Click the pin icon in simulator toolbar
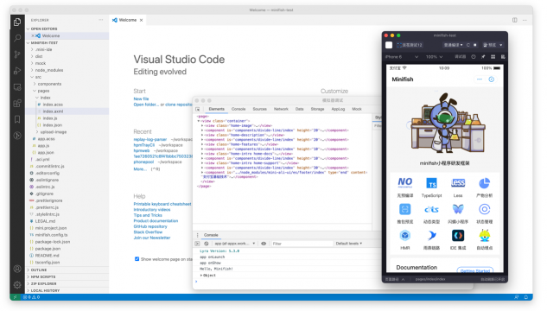 (x=483, y=56)
